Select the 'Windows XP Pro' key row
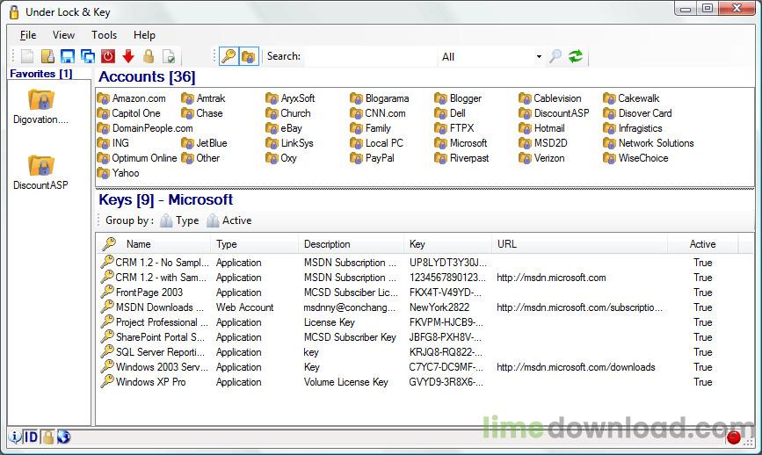 tap(418, 382)
